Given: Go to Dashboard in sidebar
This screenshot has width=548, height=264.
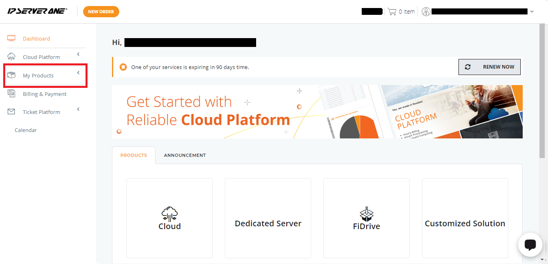Looking at the screenshot, I should 37,39.
